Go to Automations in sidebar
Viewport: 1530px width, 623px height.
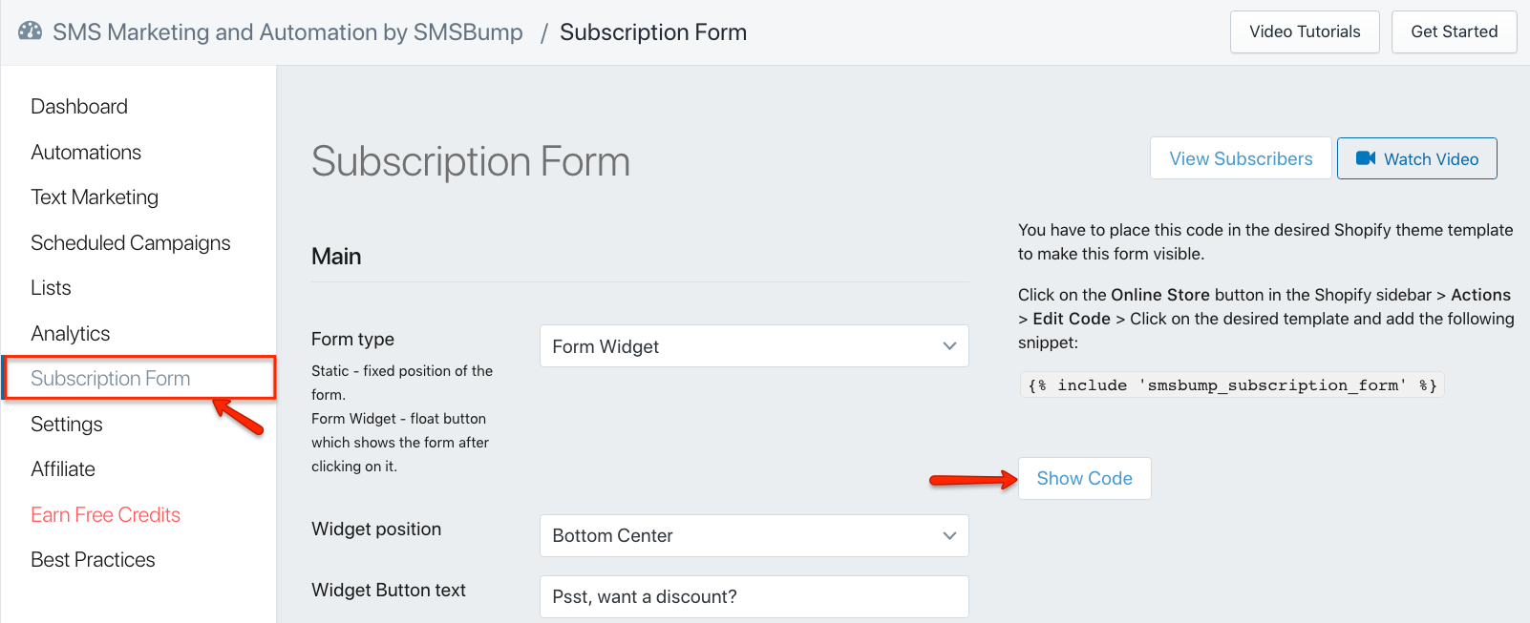[x=86, y=152]
